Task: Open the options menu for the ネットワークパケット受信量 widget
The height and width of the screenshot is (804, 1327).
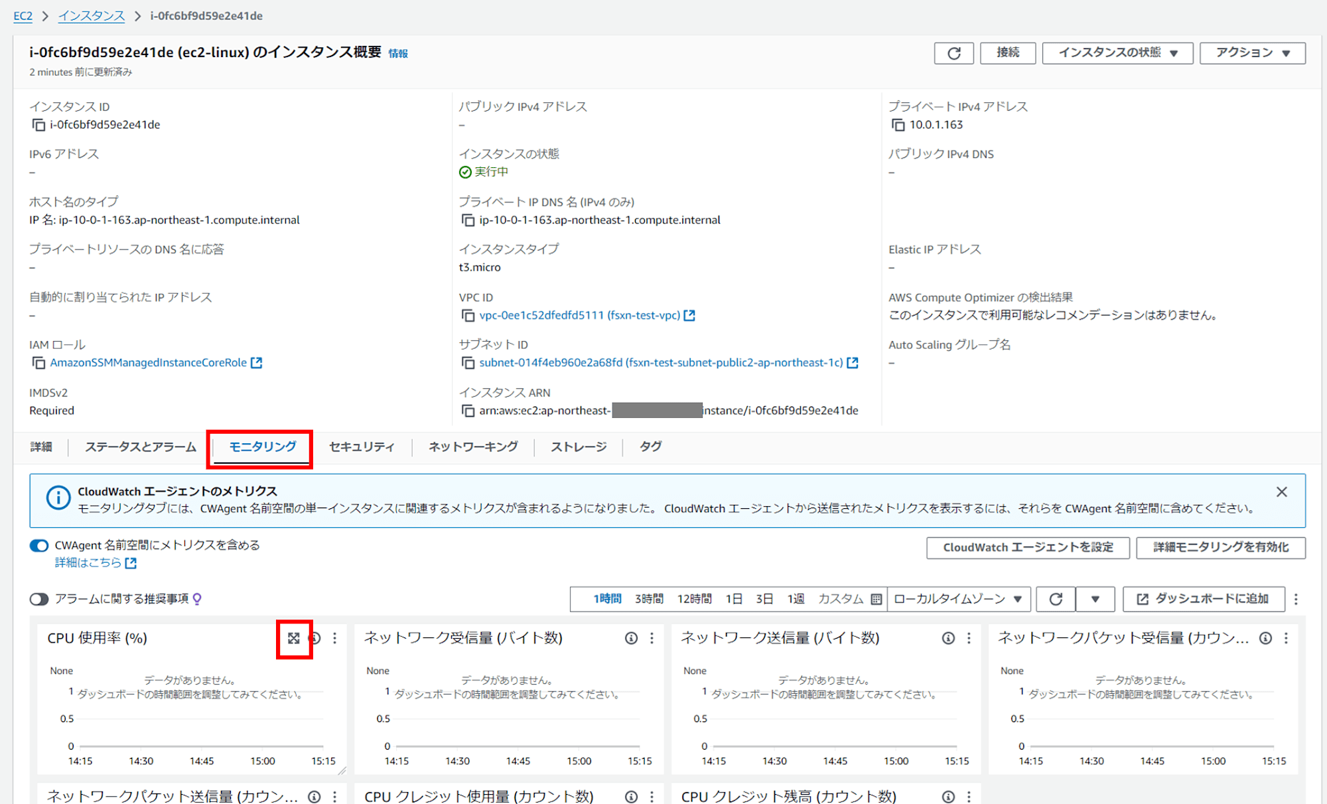Action: (x=1287, y=638)
